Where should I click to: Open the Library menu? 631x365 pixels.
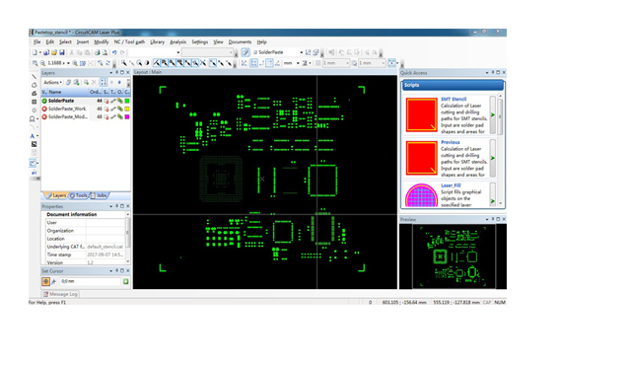(x=157, y=41)
